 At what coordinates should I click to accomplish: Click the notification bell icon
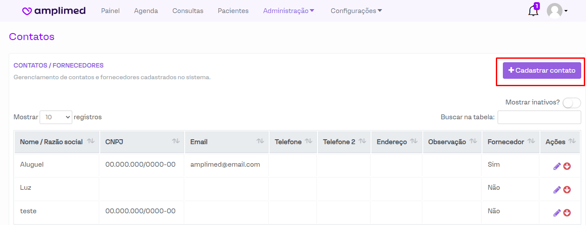point(533,11)
